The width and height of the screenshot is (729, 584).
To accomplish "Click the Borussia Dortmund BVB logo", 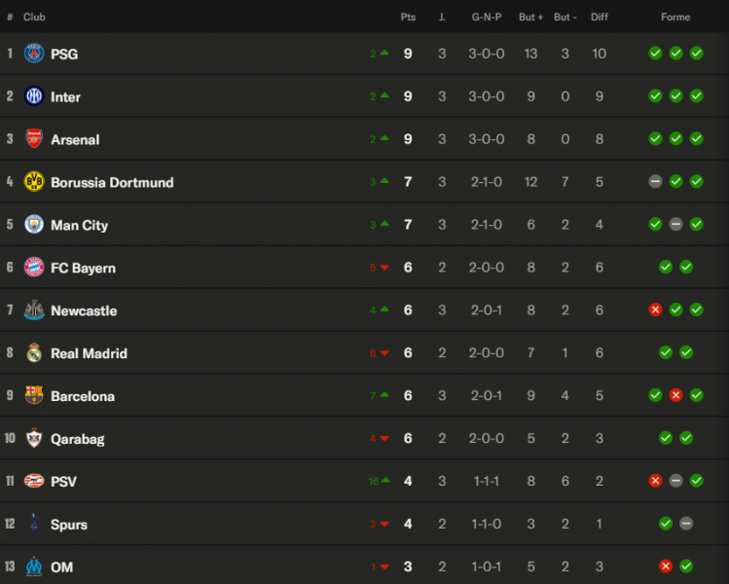I will point(34,182).
